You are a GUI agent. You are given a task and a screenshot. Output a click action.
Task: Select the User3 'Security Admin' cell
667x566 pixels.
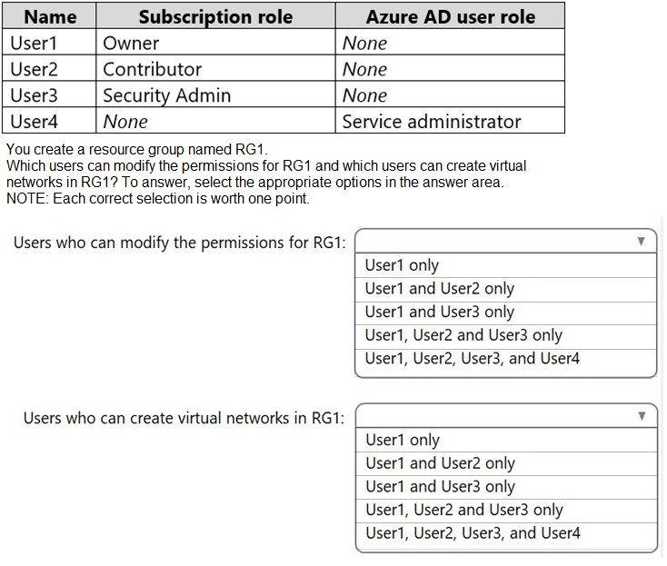point(215,94)
